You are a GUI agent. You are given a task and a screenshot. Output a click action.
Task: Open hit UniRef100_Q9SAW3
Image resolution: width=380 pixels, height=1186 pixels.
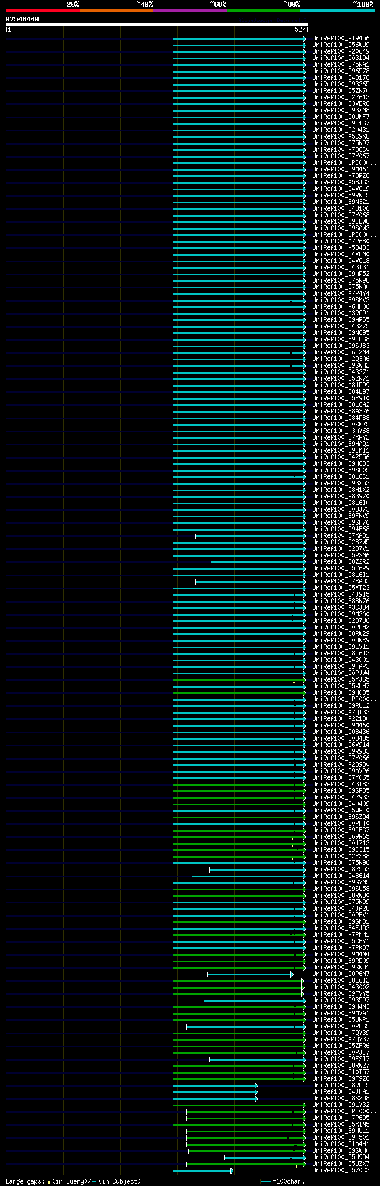[x=341, y=228]
